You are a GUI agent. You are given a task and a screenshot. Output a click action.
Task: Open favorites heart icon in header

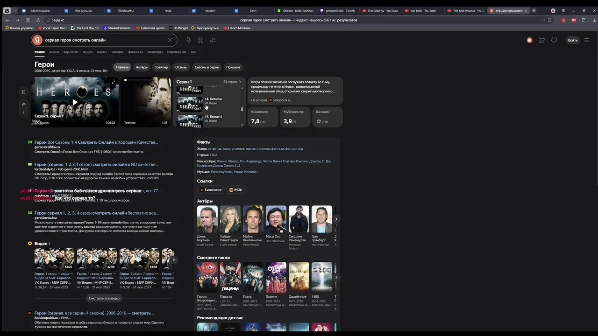coord(554,40)
